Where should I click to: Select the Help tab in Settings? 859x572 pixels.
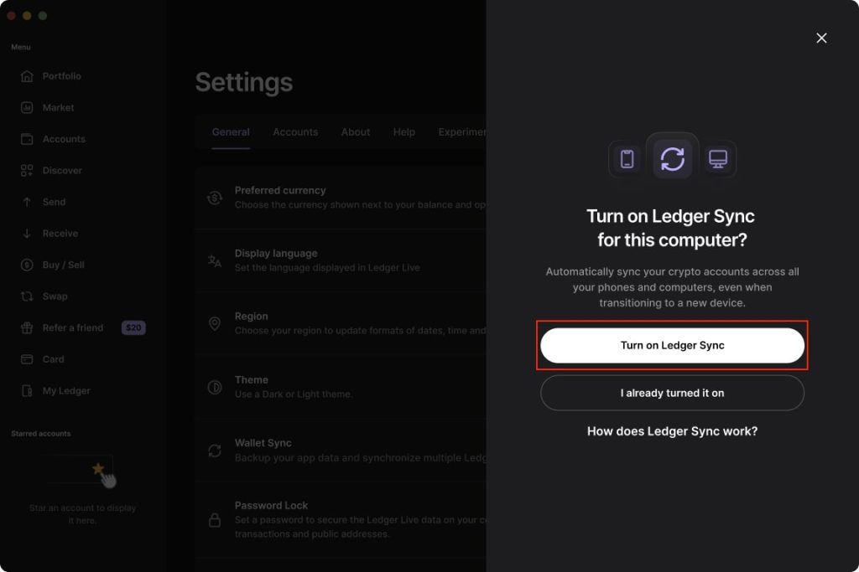(403, 132)
